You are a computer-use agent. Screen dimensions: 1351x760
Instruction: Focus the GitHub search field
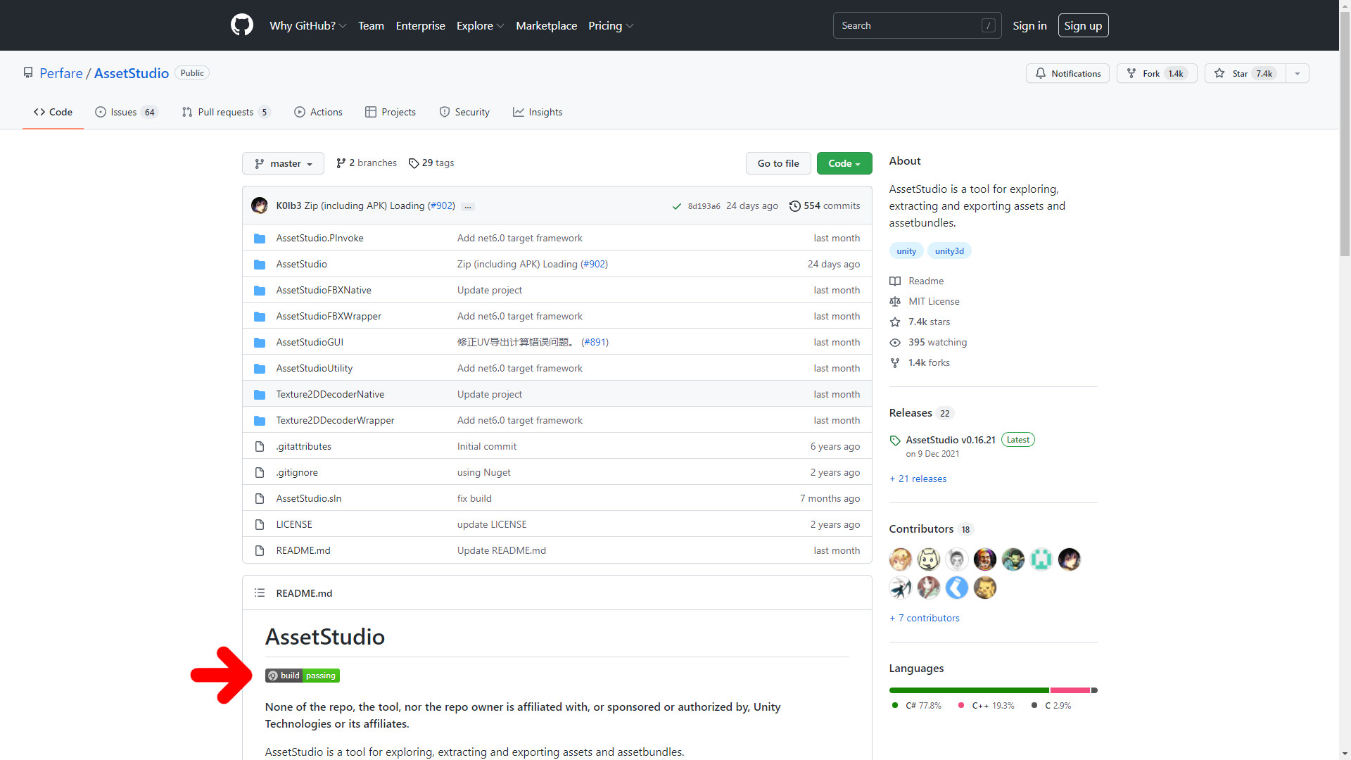pyautogui.click(x=908, y=25)
